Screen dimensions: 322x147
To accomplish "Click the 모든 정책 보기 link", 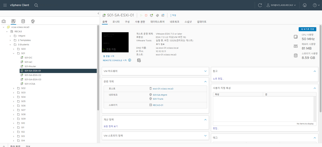I will pyautogui.click(x=111, y=126).
